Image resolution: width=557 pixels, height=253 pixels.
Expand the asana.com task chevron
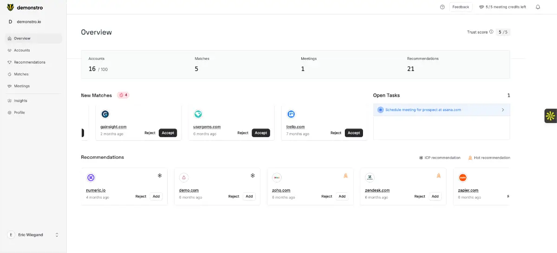click(503, 110)
